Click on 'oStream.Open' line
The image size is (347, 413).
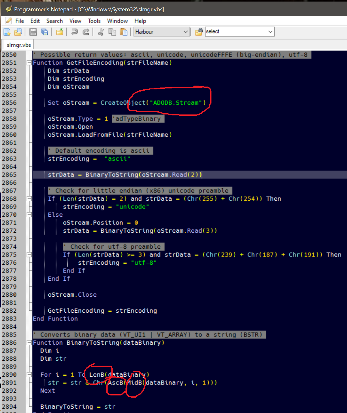click(70, 127)
